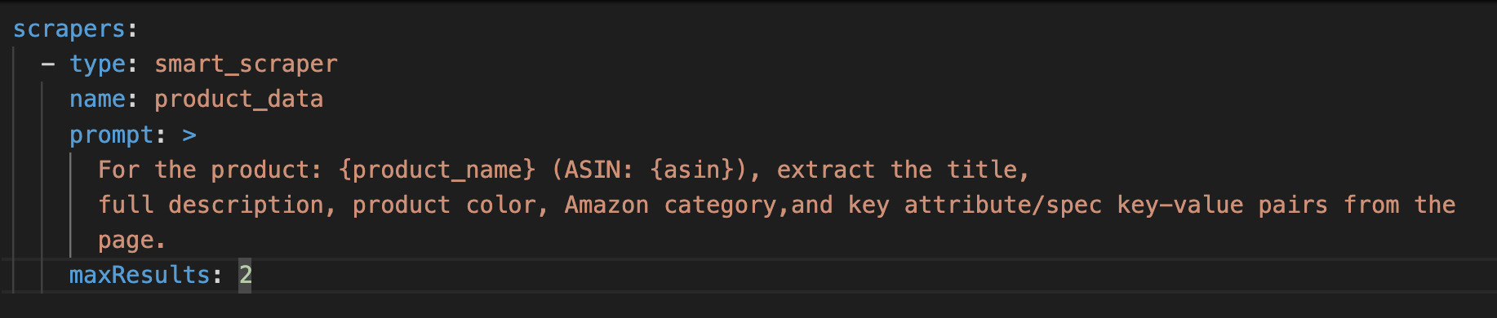Click the value 2 after maxResults
Viewport: 1497px width, 318px height.
coord(245,275)
